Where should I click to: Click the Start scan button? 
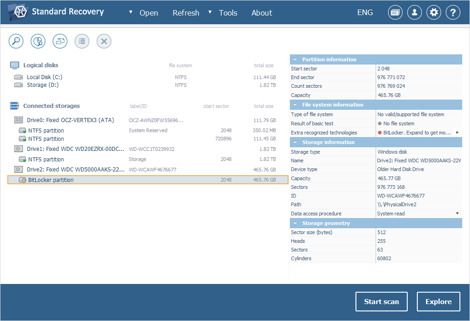(x=381, y=301)
